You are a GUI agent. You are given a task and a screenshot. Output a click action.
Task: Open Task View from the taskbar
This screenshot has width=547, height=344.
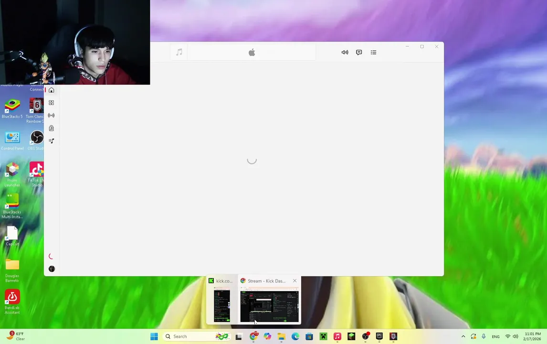pos(239,336)
